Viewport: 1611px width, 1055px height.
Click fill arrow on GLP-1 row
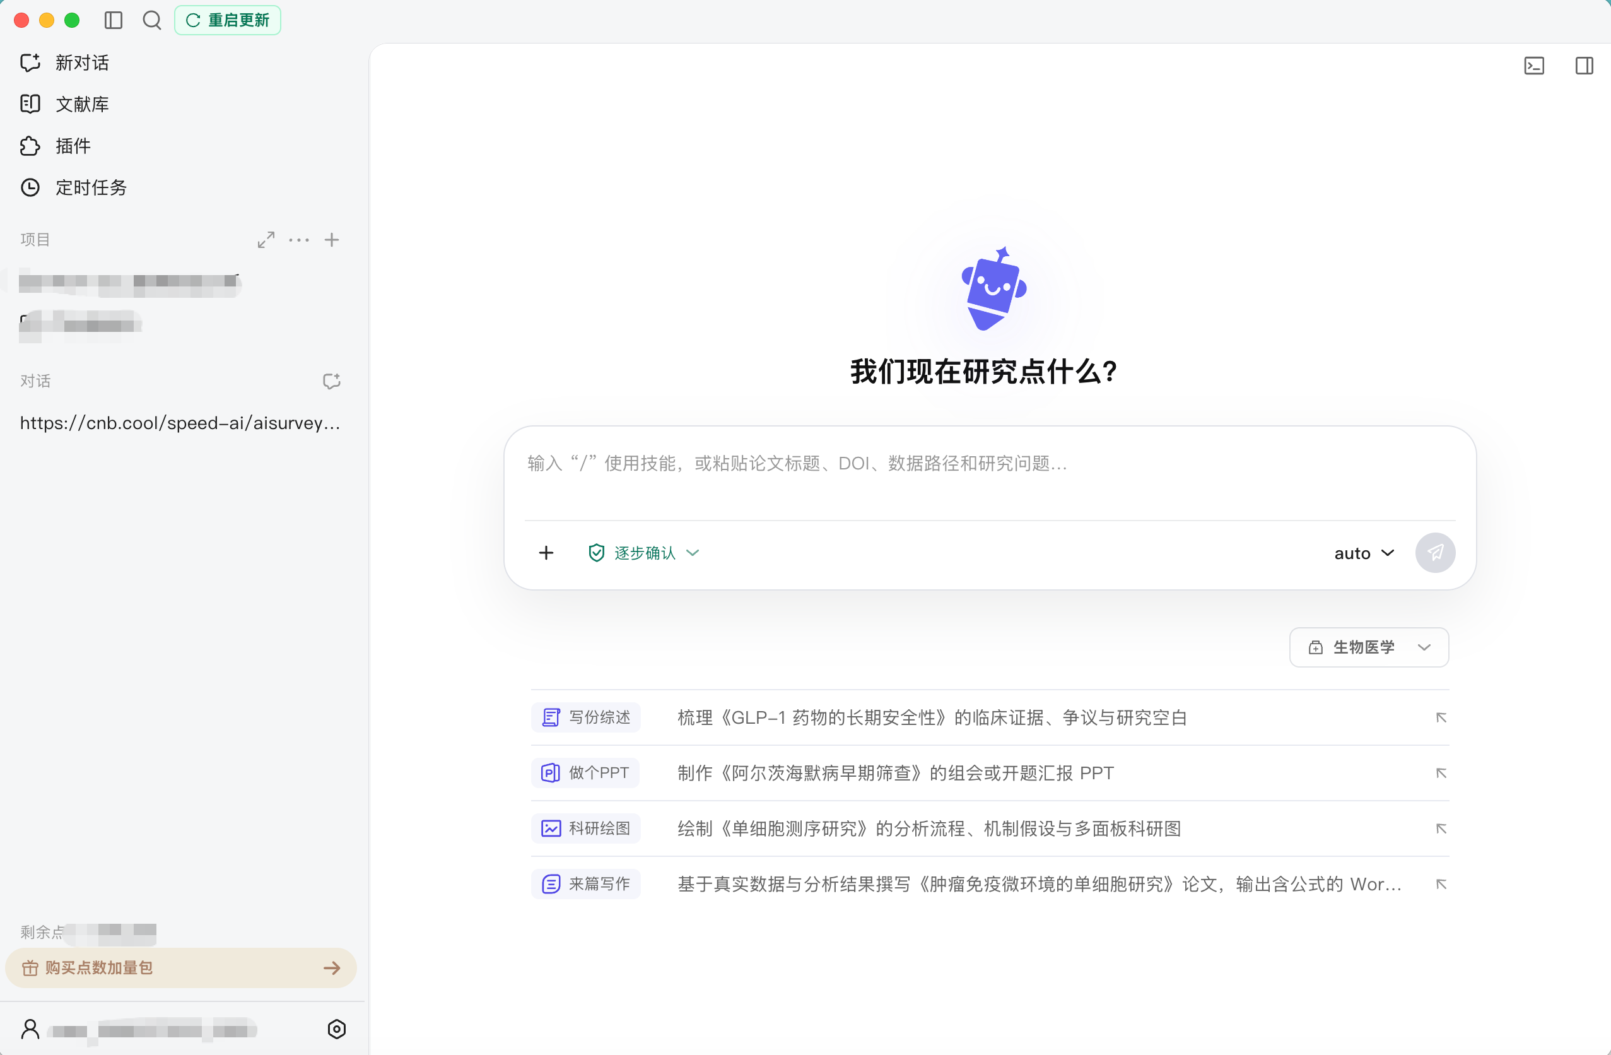coord(1441,718)
